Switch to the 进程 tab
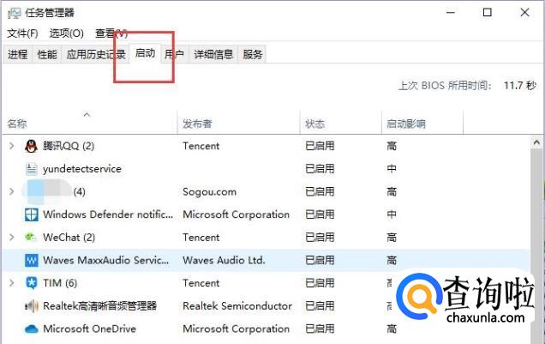Image resolution: width=545 pixels, height=344 pixels. coord(18,54)
